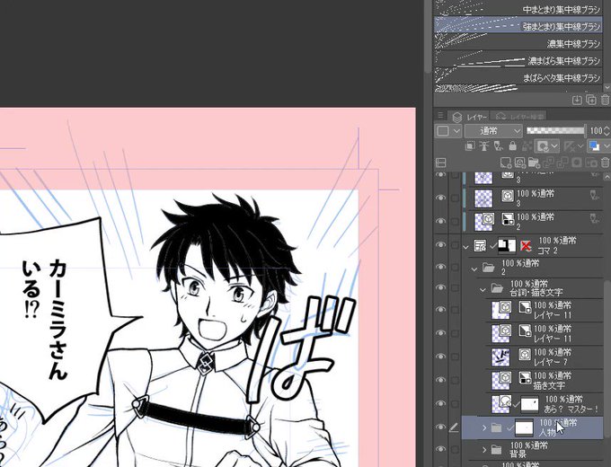Click the merge with layer below icon
This screenshot has width=611, height=467.
click(562, 163)
